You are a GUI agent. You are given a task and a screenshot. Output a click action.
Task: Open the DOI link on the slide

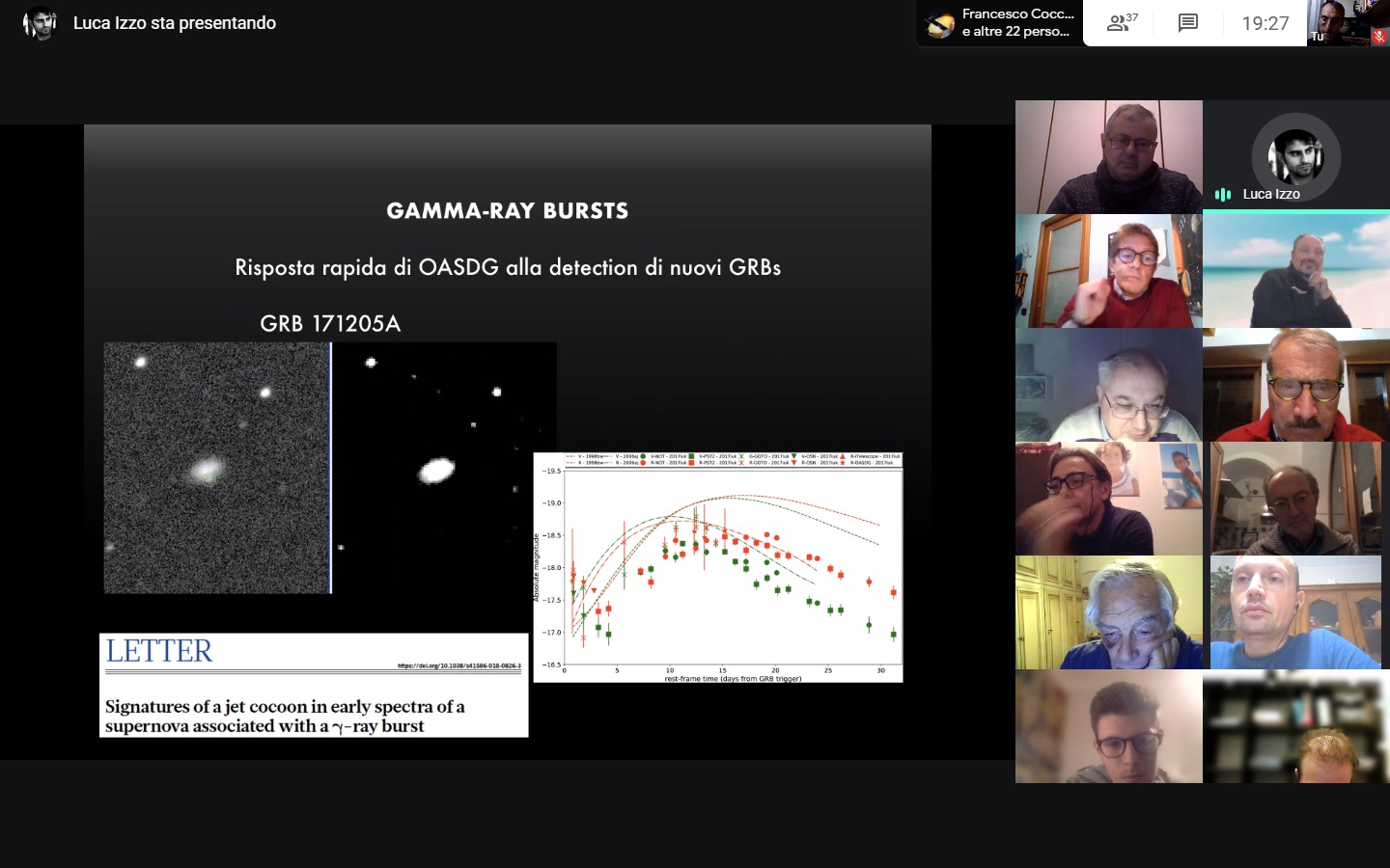459,665
